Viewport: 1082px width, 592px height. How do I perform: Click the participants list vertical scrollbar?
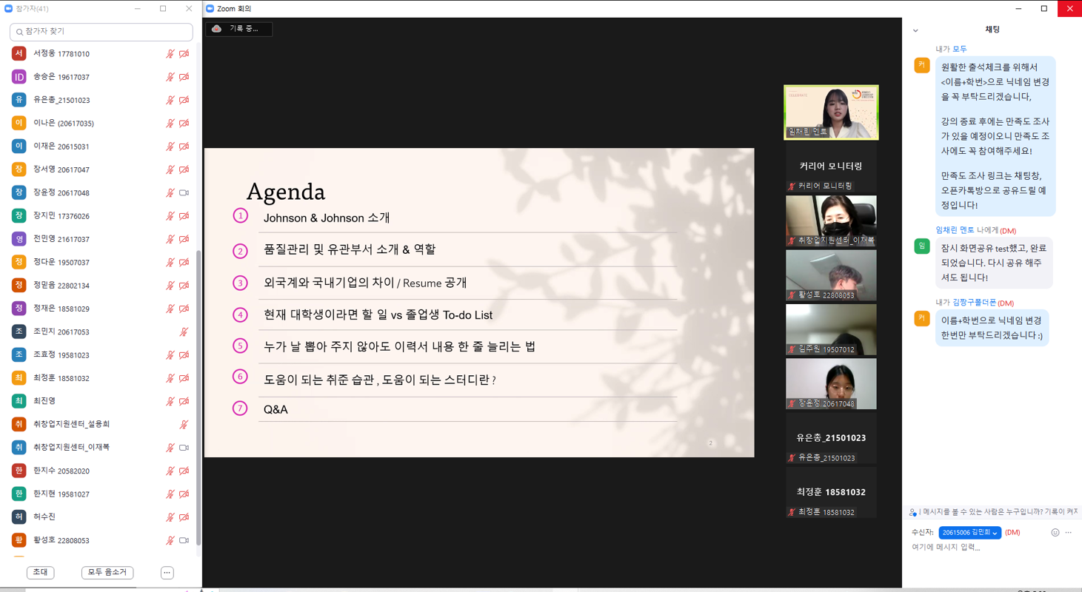[198, 400]
